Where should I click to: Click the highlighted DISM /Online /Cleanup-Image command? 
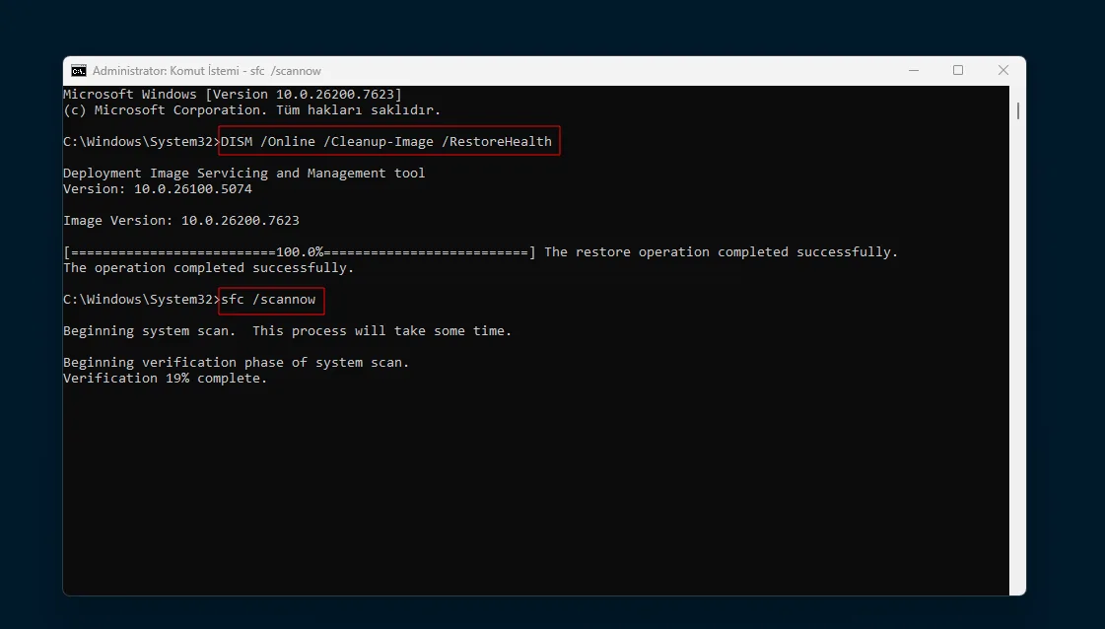tap(387, 141)
